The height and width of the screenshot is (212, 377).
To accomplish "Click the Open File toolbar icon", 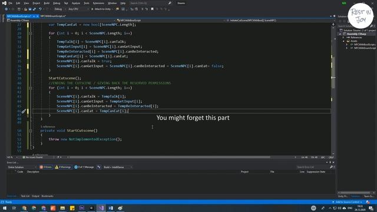I will point(25,9).
